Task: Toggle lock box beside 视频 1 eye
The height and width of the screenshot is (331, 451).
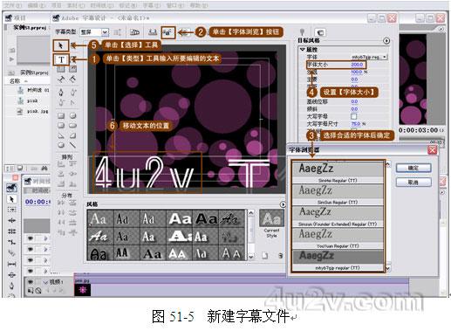Action: click(x=38, y=282)
